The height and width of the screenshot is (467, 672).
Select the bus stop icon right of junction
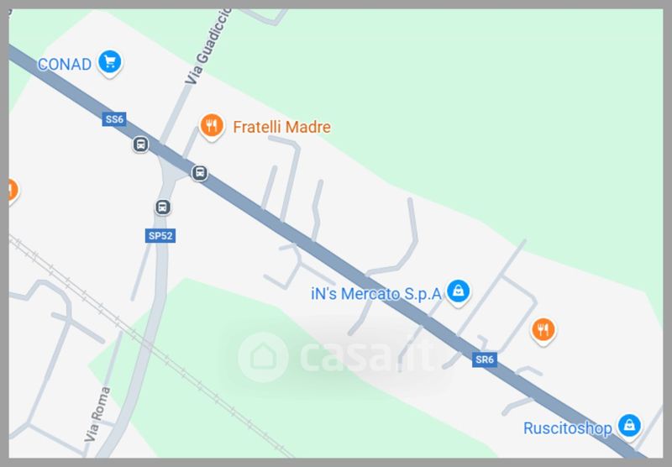[x=199, y=173]
